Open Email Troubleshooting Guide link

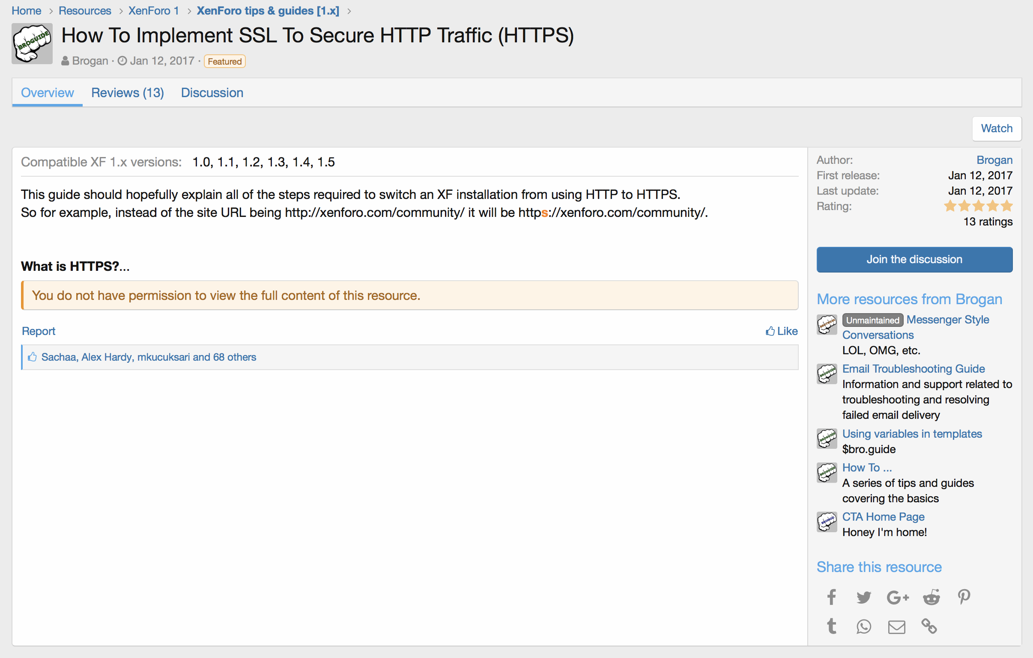point(914,369)
